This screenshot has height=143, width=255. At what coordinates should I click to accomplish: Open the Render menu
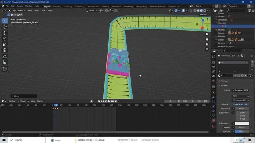point(20,6)
